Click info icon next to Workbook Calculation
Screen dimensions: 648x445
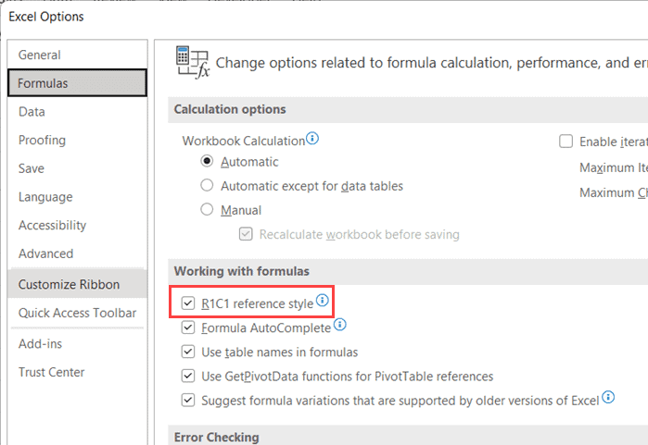tap(312, 140)
